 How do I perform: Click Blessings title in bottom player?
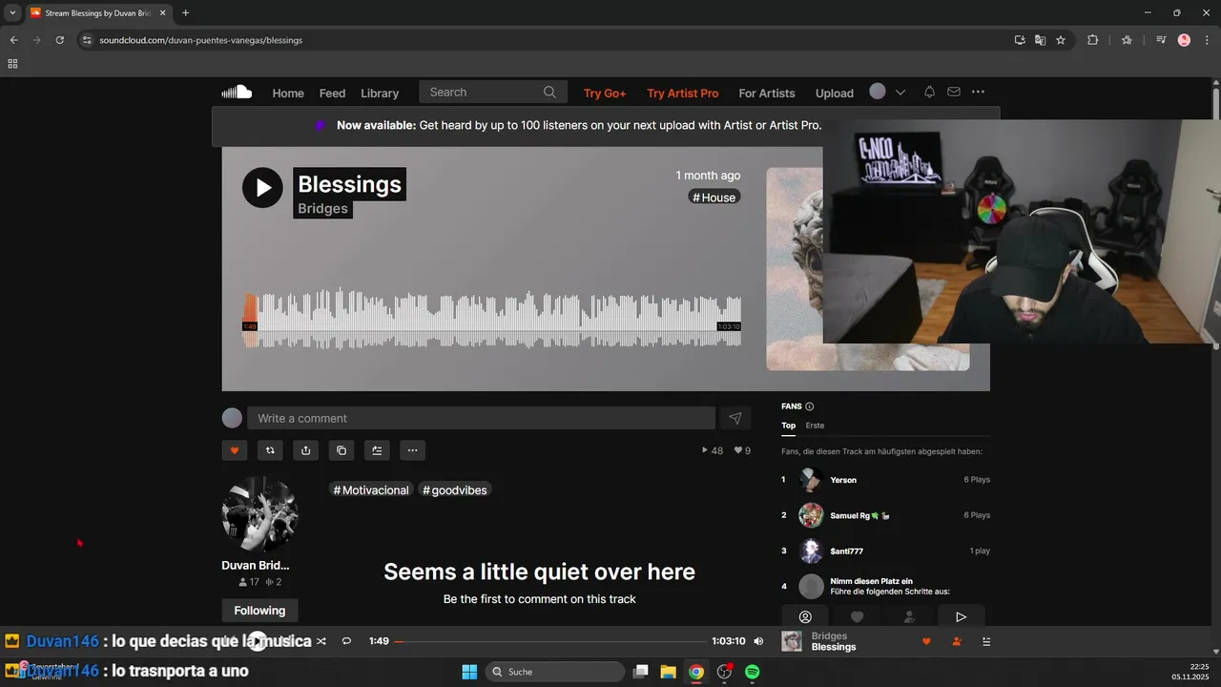834,647
